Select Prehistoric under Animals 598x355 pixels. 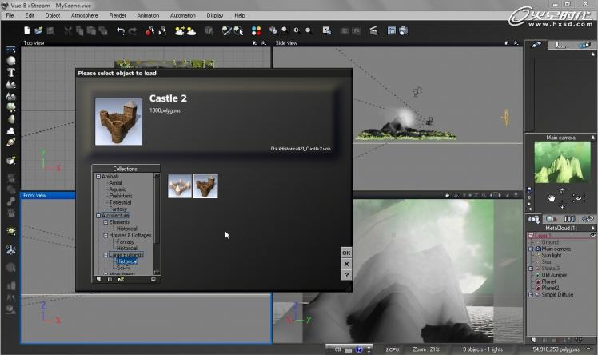(121, 196)
